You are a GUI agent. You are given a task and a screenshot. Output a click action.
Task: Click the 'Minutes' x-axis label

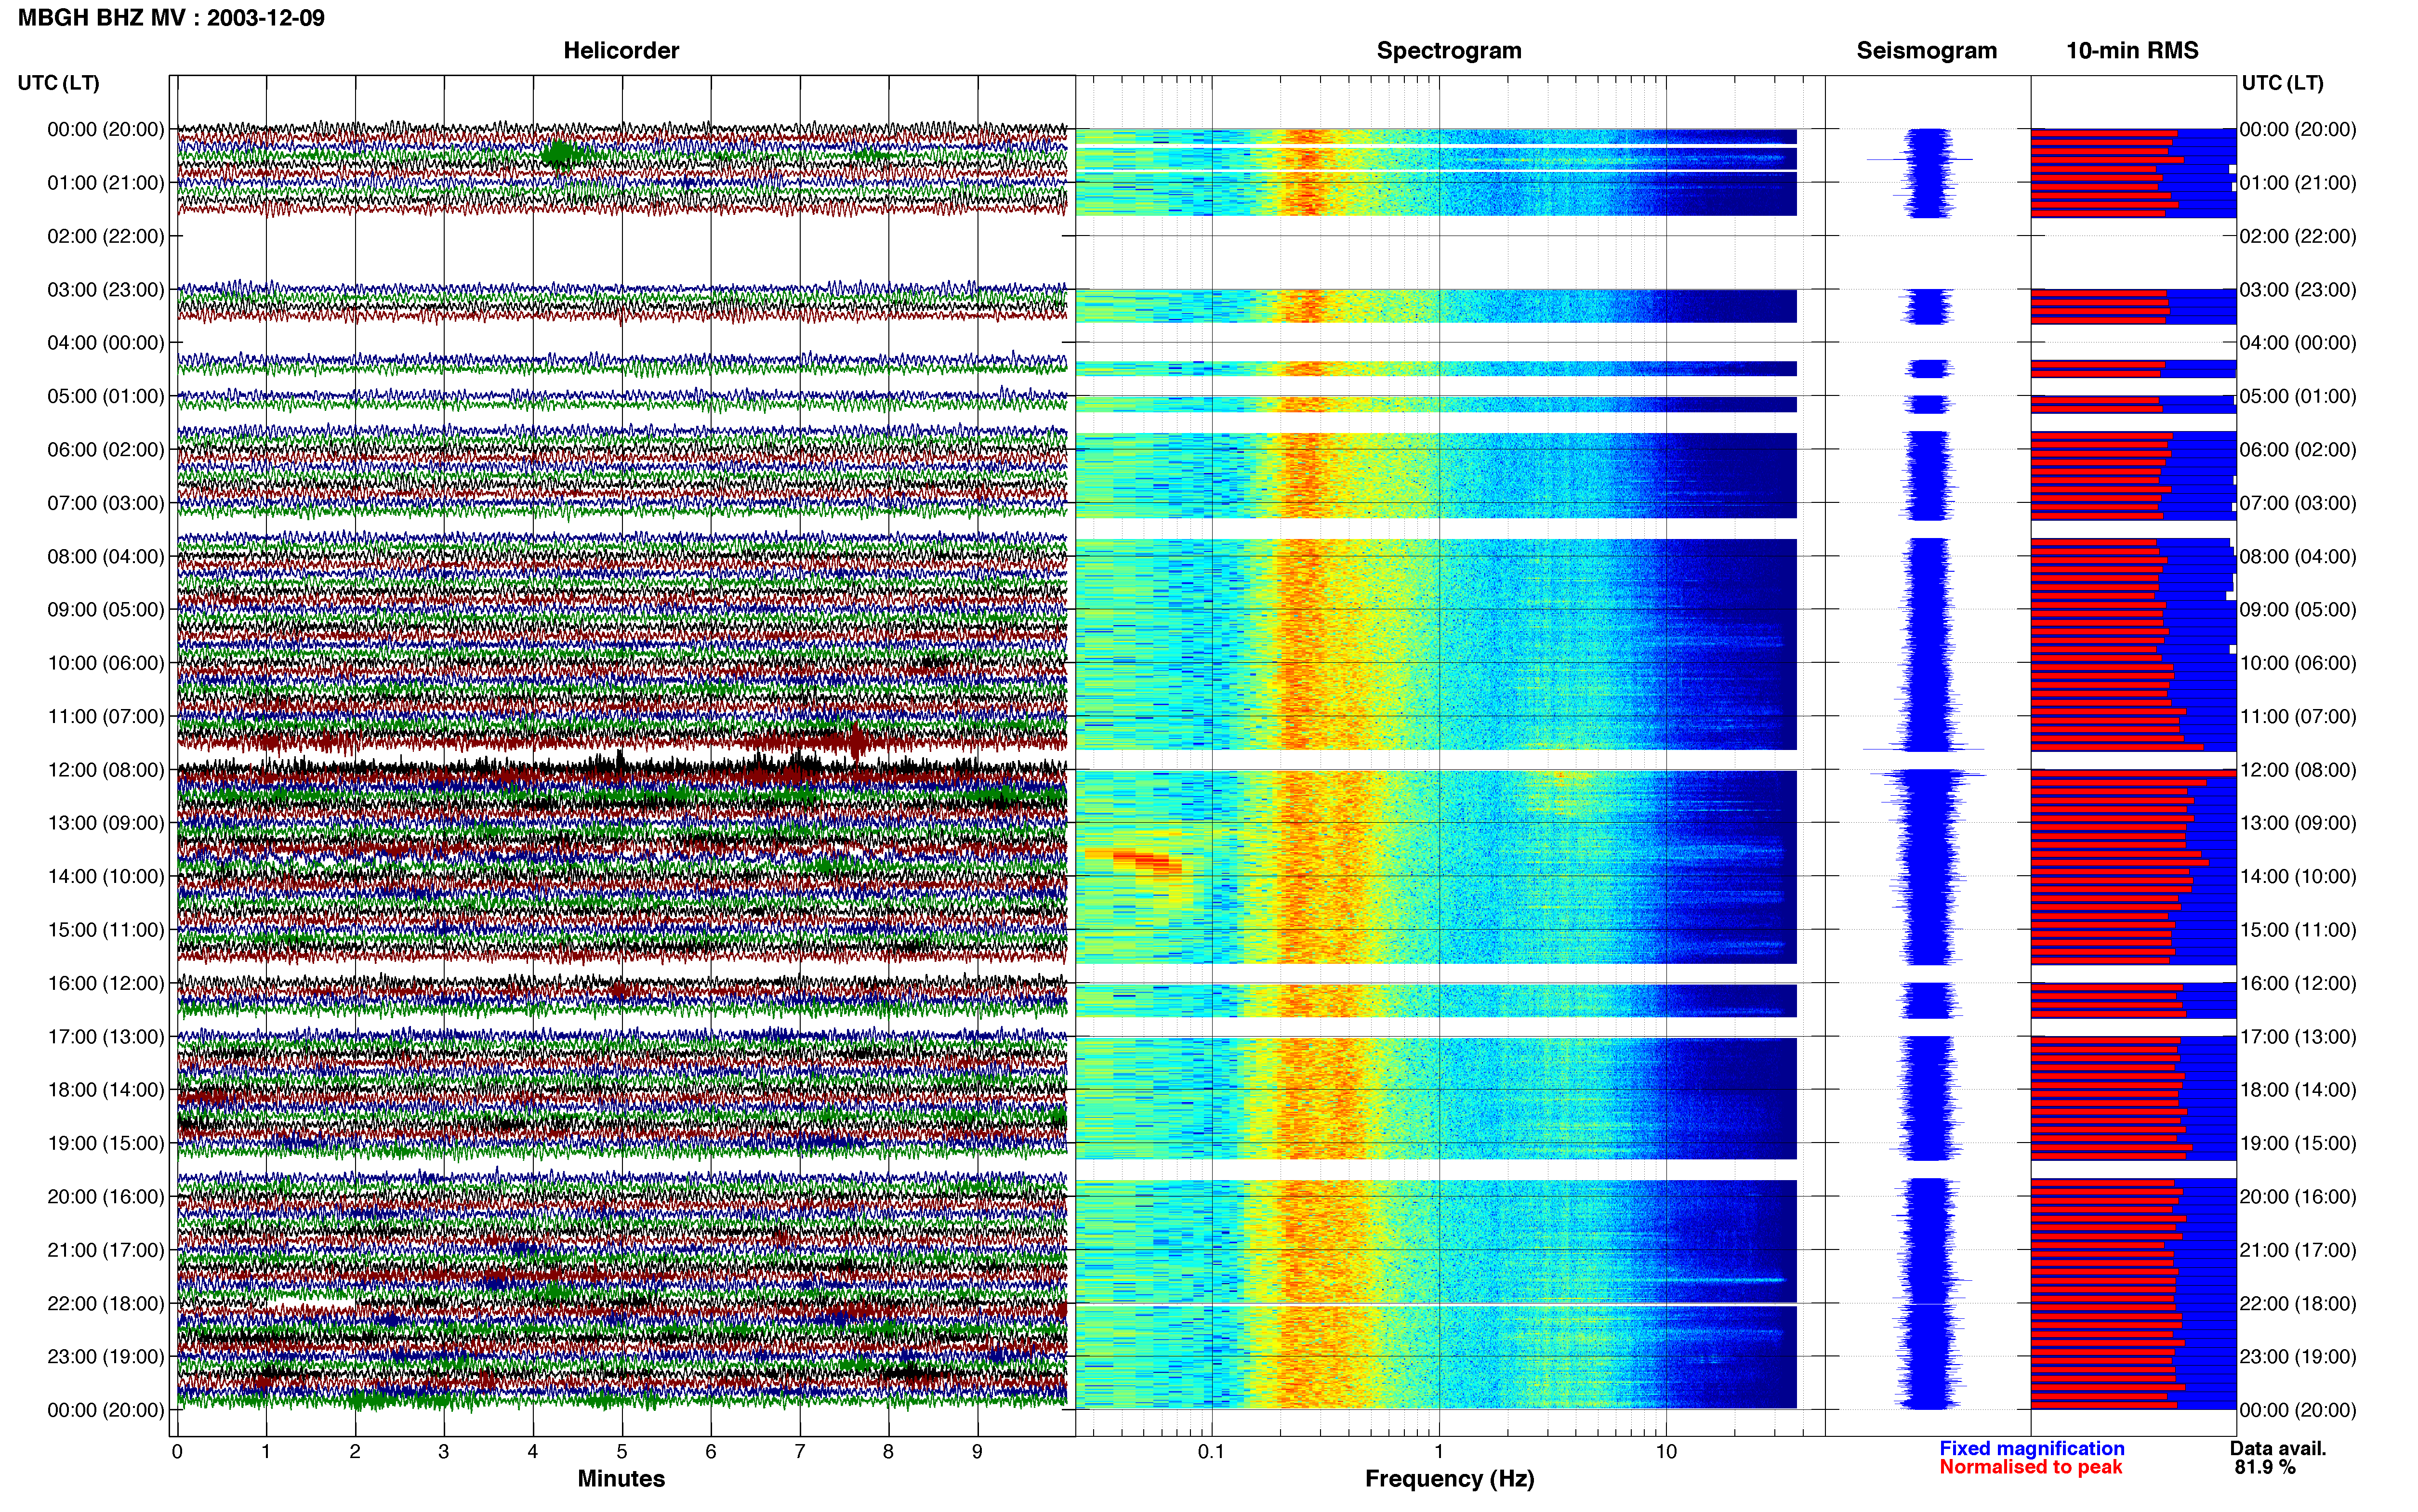pos(621,1479)
